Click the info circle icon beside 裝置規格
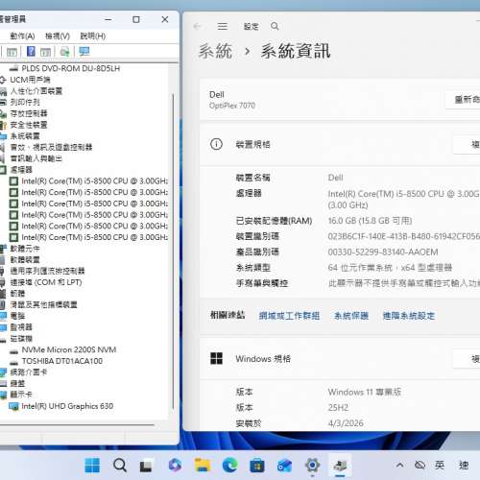Screen dimensions: 480x480 [x=216, y=144]
